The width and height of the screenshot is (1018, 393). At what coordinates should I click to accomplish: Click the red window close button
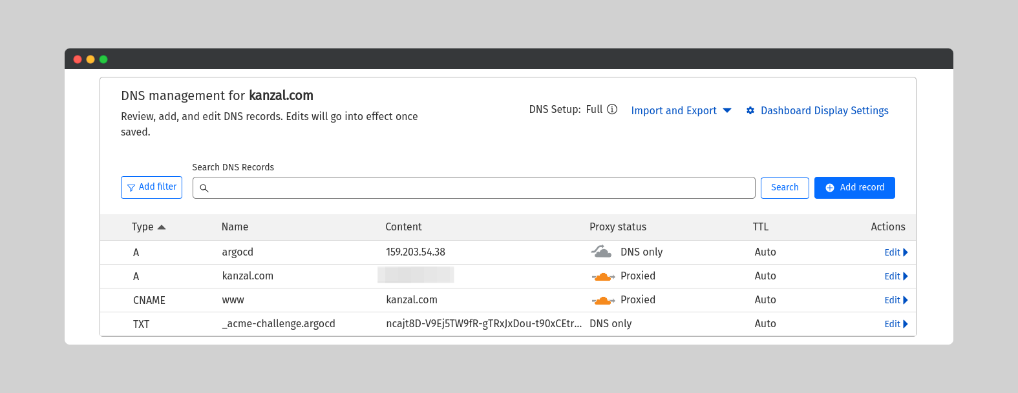click(x=78, y=59)
